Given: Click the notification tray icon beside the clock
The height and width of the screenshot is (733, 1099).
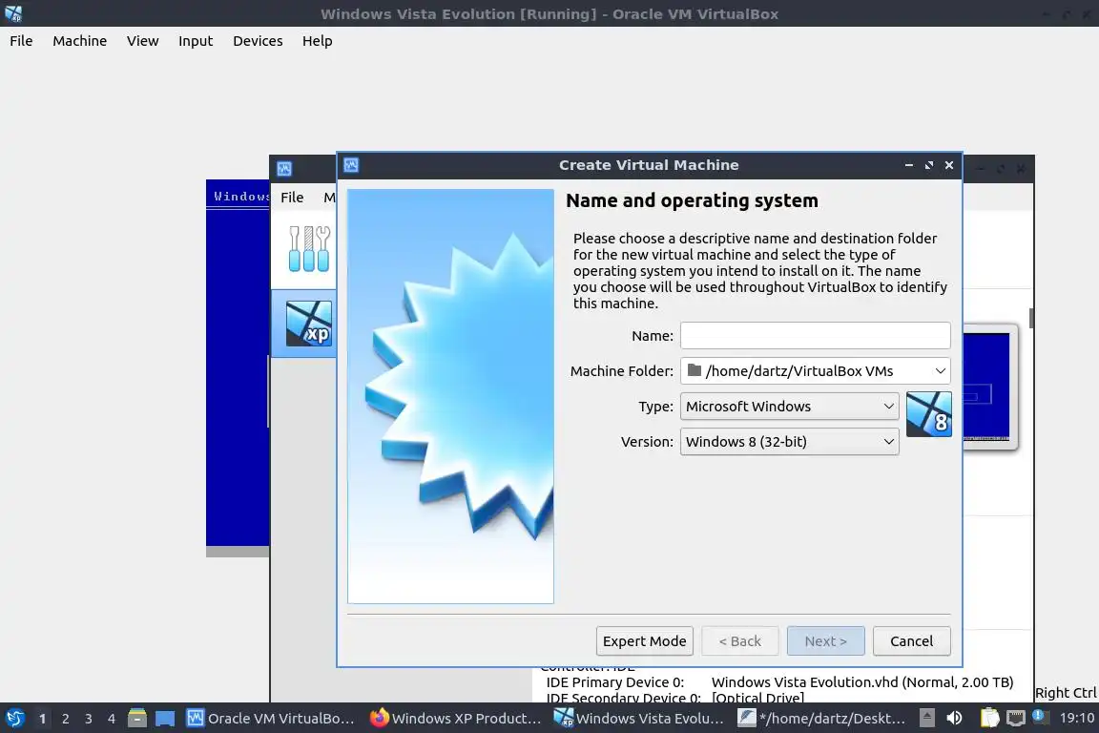Looking at the screenshot, I should coord(1041,717).
